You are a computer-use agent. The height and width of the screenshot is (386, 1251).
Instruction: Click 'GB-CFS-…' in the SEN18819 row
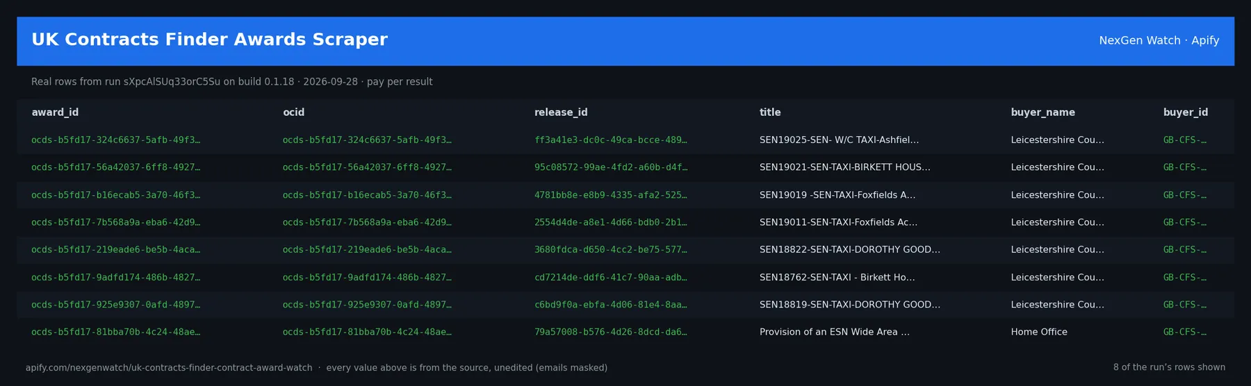click(x=1185, y=305)
